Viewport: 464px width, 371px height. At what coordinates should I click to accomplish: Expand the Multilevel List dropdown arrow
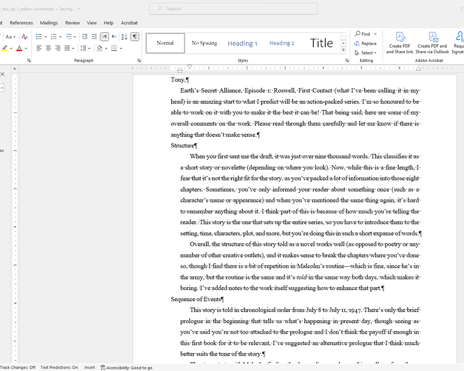(x=75, y=37)
